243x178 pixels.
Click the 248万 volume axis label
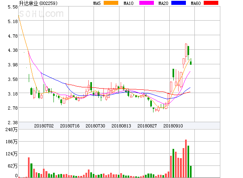(x=11, y=129)
